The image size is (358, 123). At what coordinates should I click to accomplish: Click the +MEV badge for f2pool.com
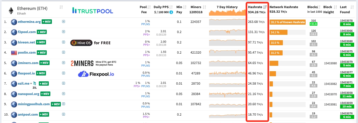tap(42, 32)
